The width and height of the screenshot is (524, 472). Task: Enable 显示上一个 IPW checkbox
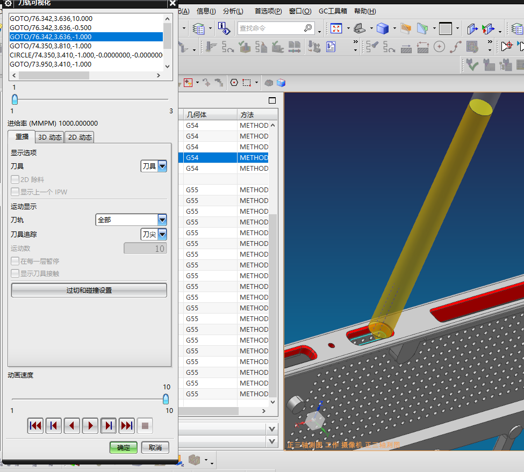coord(15,192)
